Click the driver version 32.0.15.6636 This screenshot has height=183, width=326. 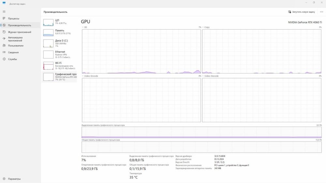220,156
